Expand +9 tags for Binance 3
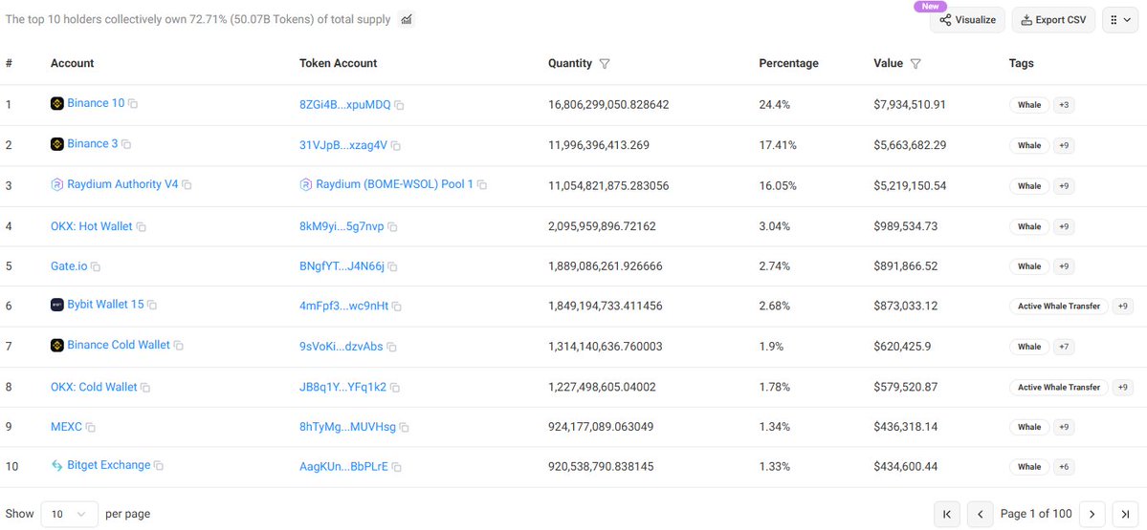The height and width of the screenshot is (530, 1147). [x=1064, y=145]
